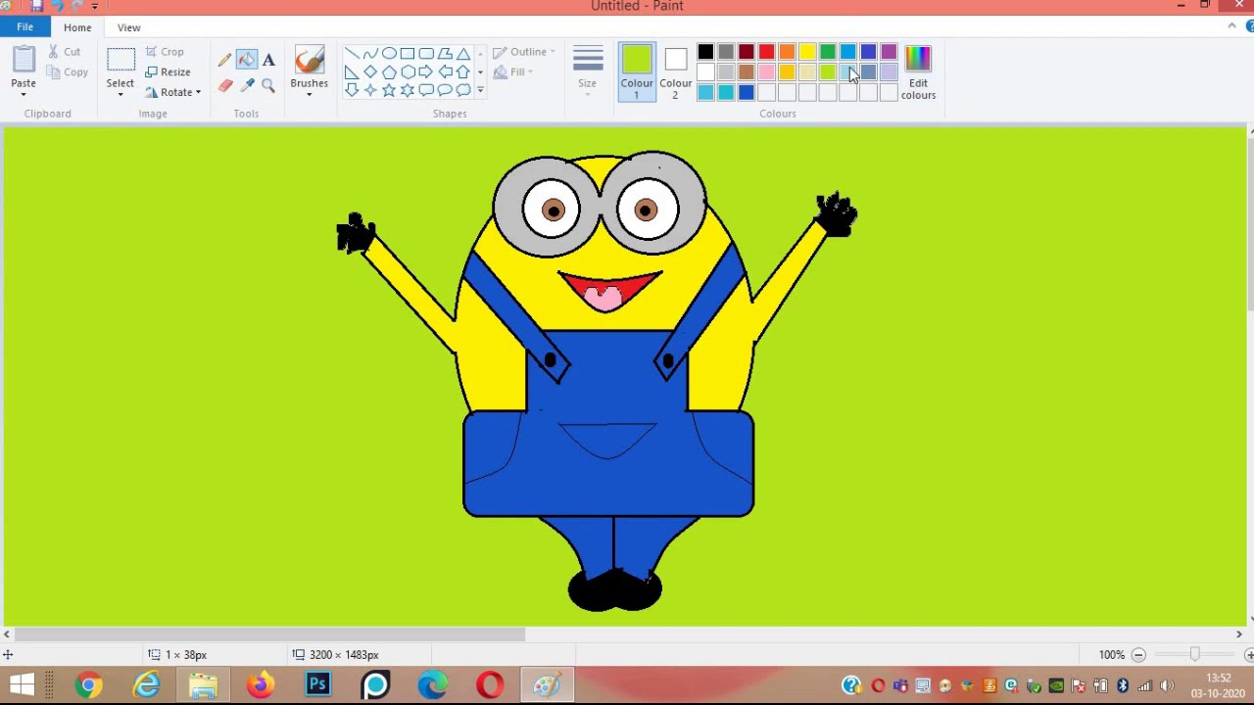Choose the Right arrow shape
Screen dimensions: 1254x705
click(x=426, y=72)
